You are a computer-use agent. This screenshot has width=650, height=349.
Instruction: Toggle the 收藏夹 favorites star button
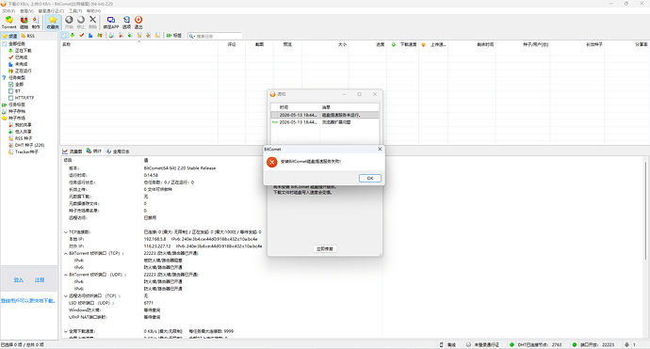click(53, 23)
